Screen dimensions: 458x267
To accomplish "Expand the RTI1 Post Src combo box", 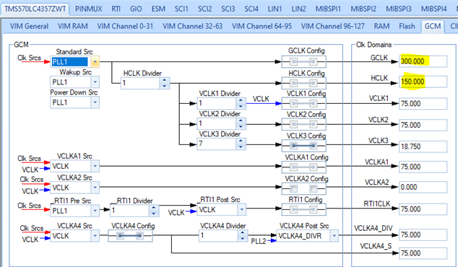I will tap(241, 209).
